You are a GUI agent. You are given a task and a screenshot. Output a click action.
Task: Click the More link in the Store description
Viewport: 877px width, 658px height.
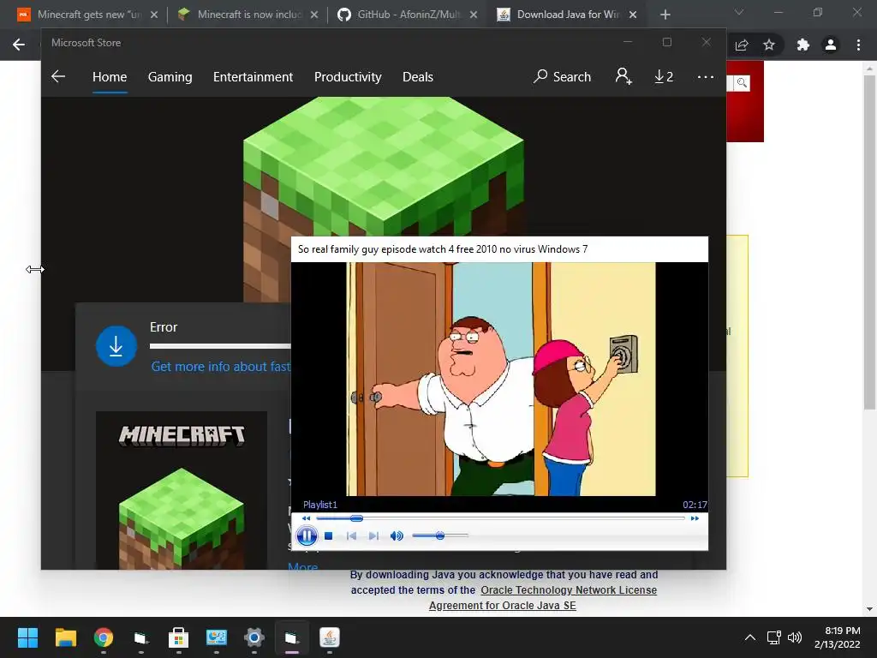[x=302, y=565]
